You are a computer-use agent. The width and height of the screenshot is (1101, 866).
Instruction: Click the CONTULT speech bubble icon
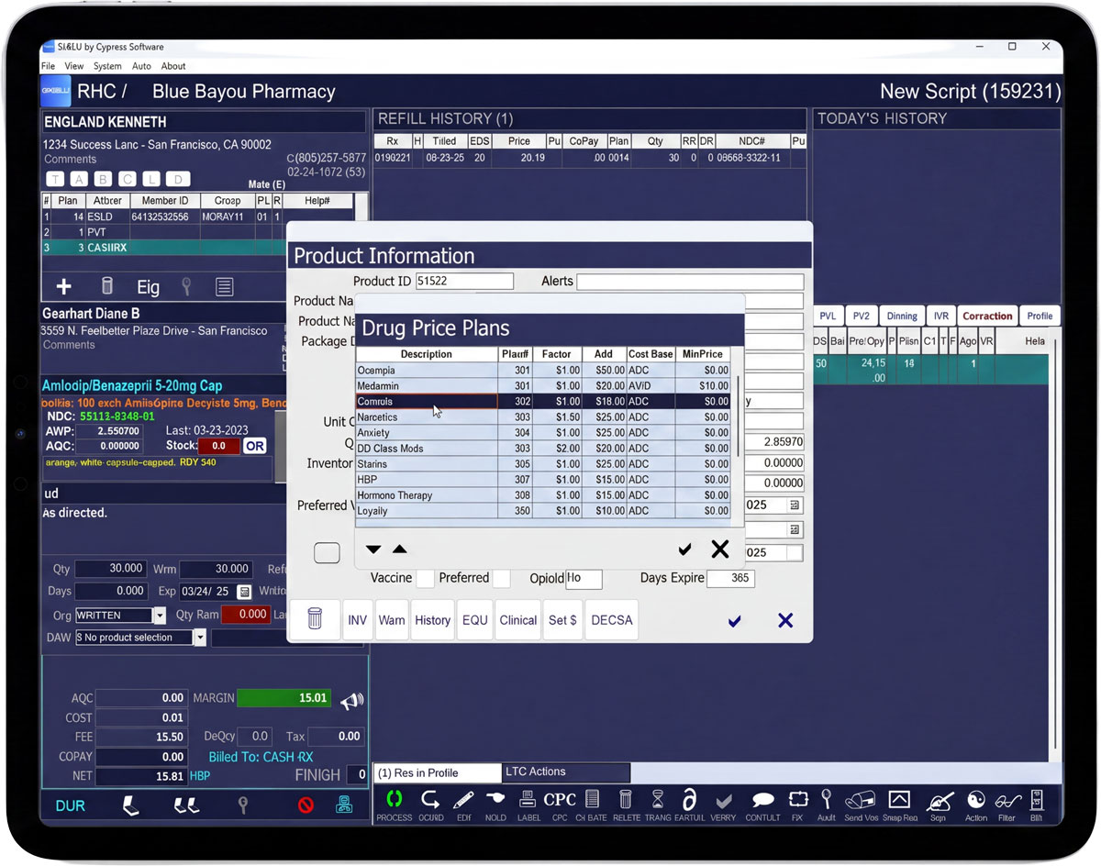point(762,800)
